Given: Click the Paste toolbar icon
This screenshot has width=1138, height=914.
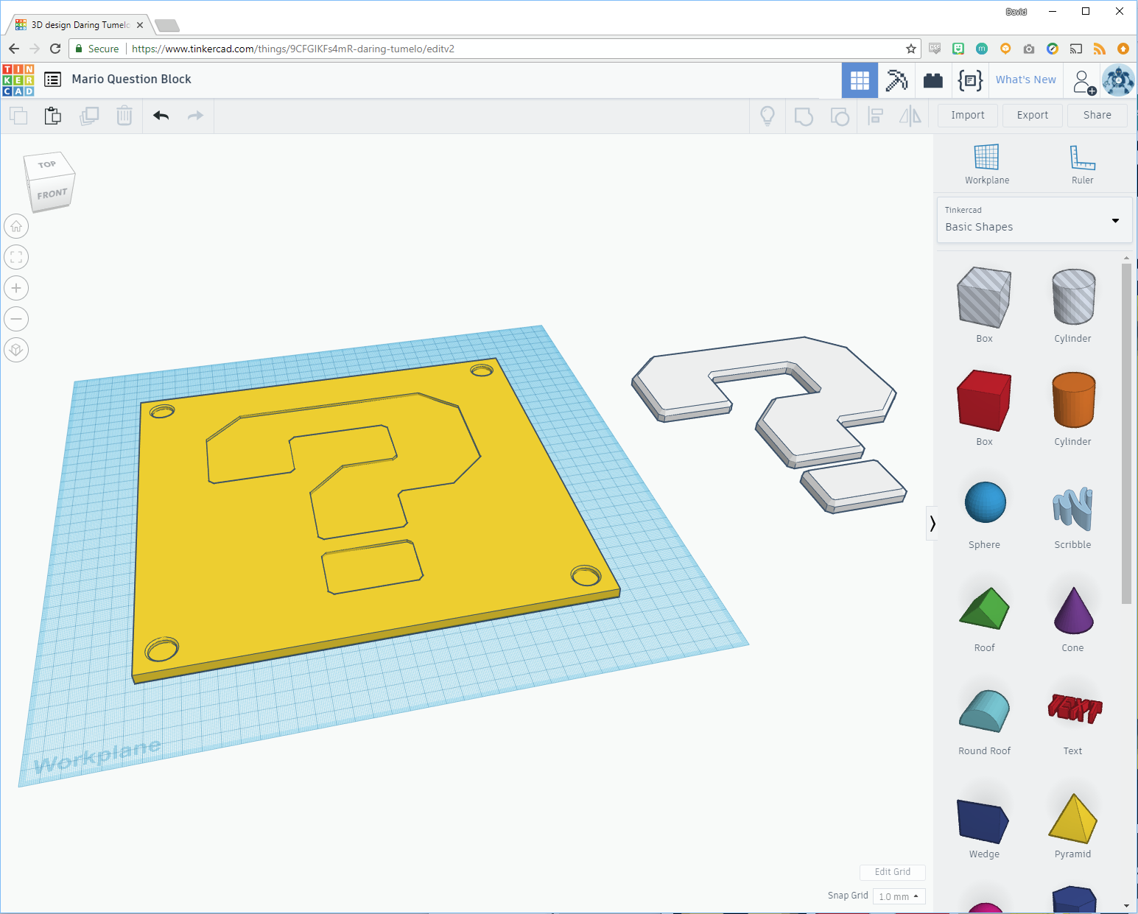Looking at the screenshot, I should [53, 116].
